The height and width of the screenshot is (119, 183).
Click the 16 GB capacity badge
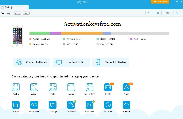pos(18,13)
